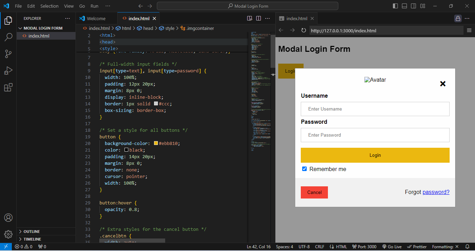Image resolution: width=475 pixels, height=251 pixels.
Task: Open the Edit menu
Action: click(x=31, y=6)
